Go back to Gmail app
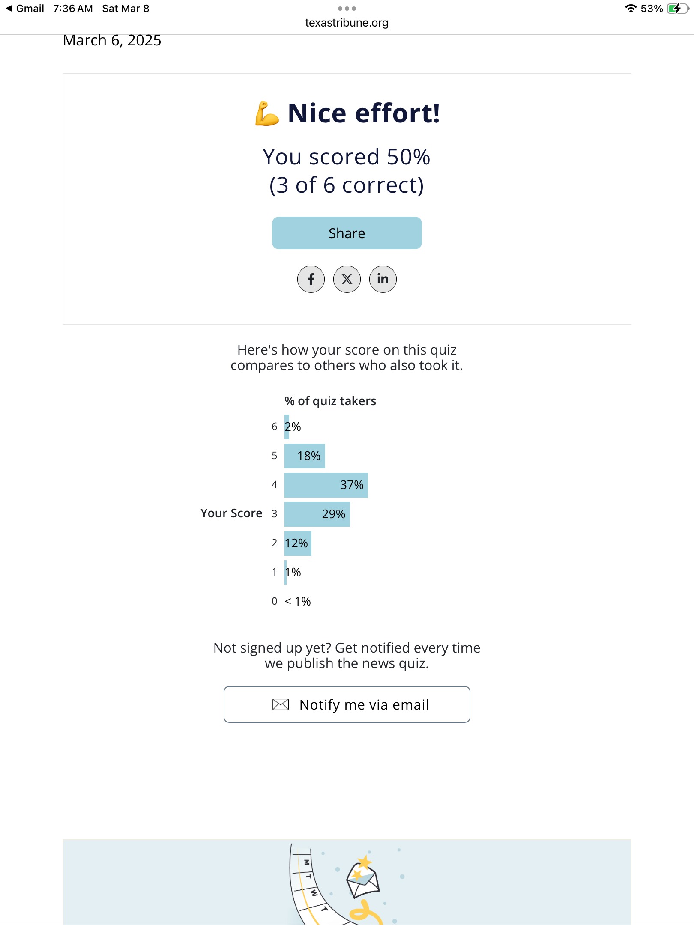The width and height of the screenshot is (694, 925). pos(25,9)
